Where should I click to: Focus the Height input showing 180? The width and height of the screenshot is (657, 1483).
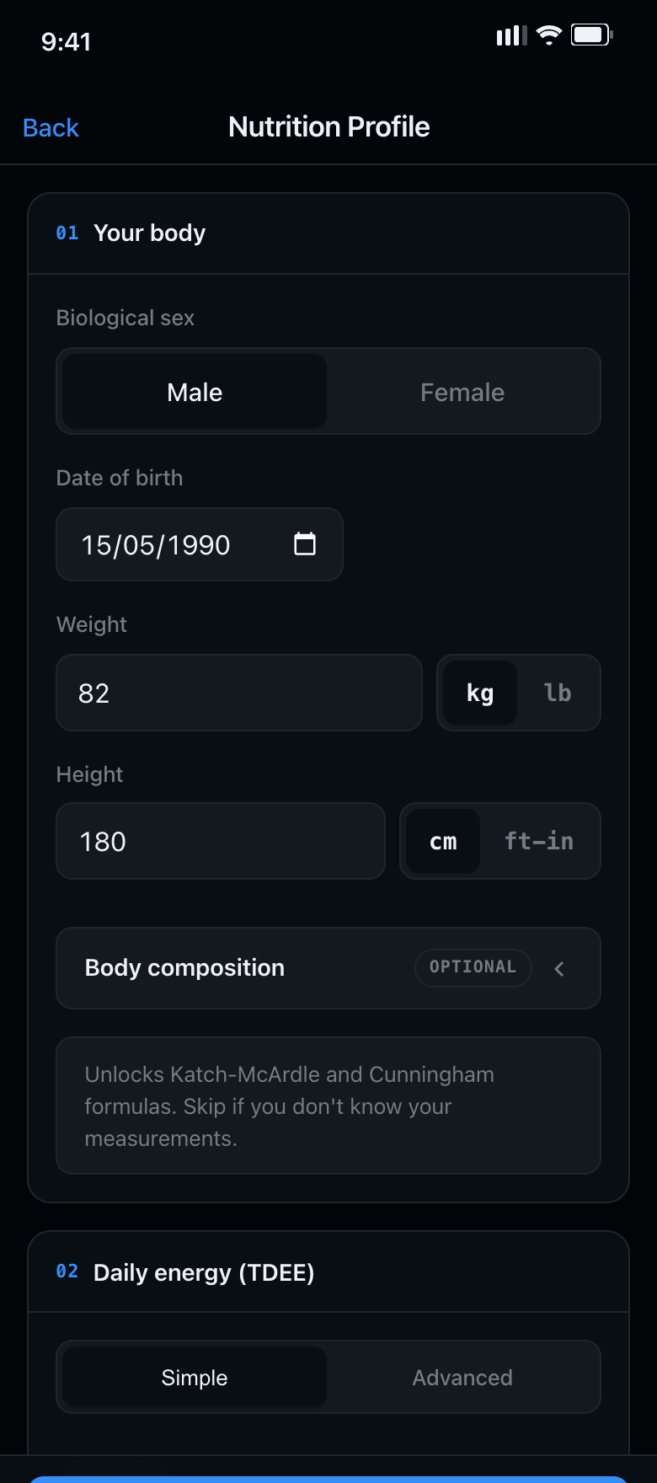(x=221, y=841)
